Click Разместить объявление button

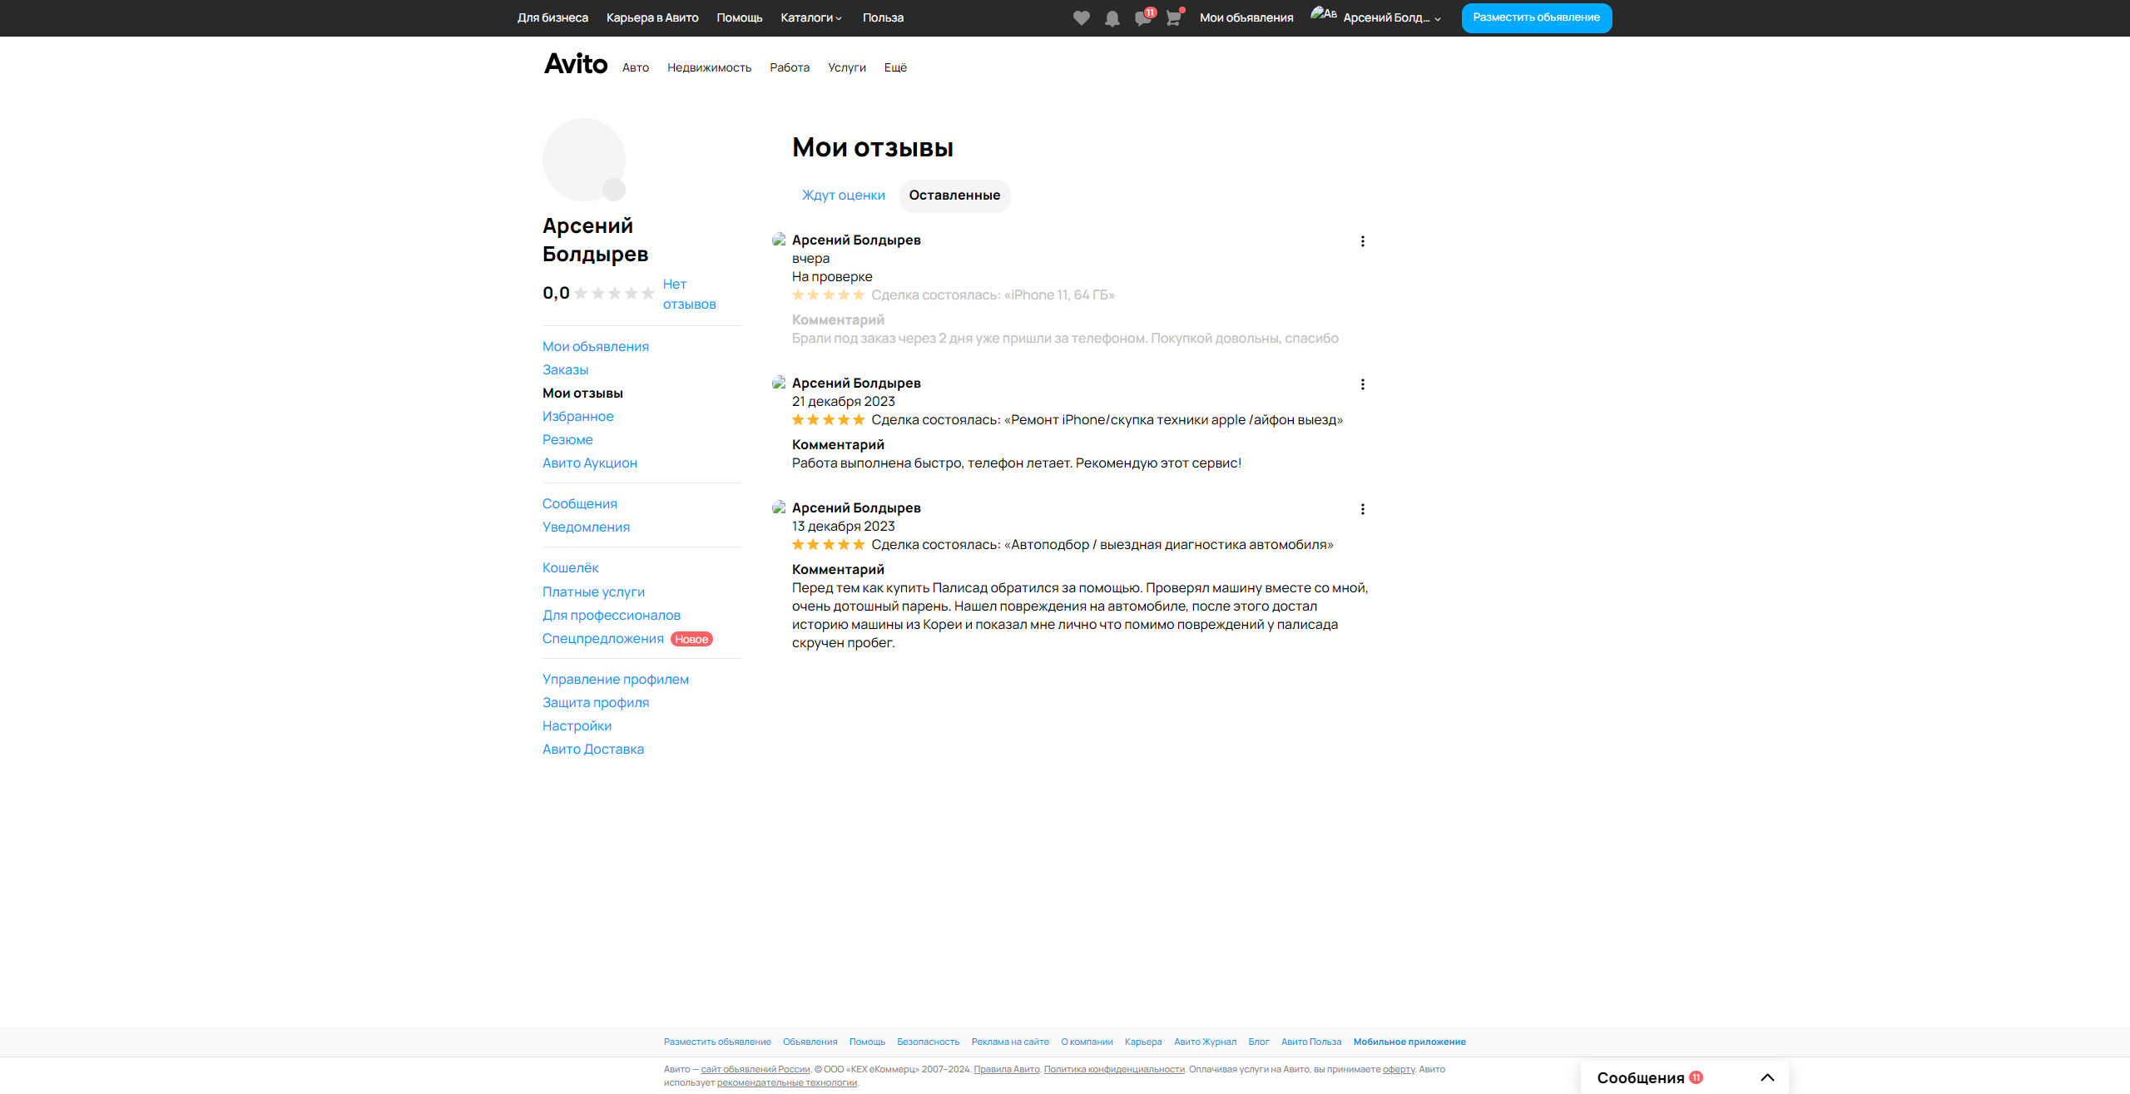click(1536, 17)
